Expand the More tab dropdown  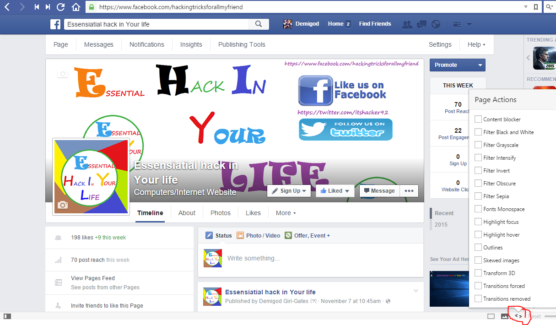[286, 213]
